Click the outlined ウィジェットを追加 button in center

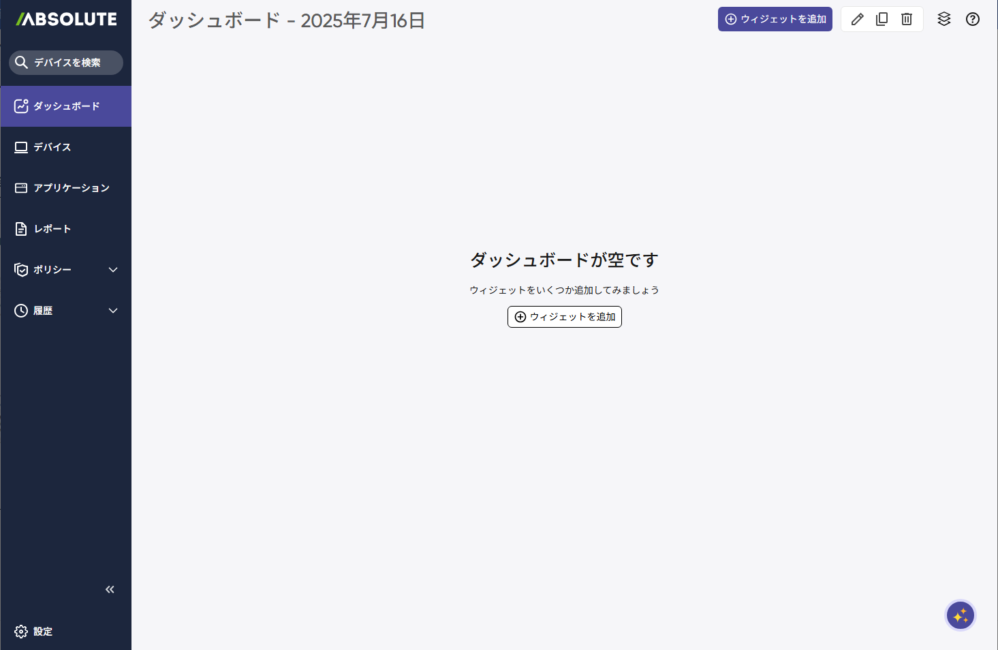point(564,317)
